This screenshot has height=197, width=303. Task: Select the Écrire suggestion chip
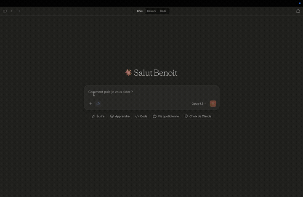(x=98, y=116)
